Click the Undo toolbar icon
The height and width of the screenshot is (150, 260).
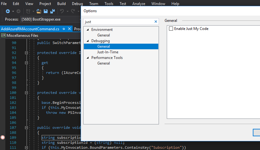(x=62, y=11)
